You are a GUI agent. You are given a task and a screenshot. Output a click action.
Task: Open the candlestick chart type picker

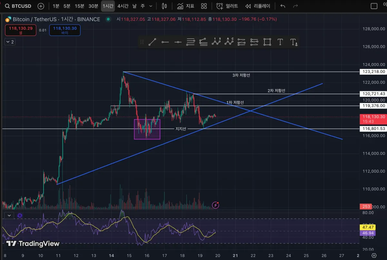coord(164,6)
